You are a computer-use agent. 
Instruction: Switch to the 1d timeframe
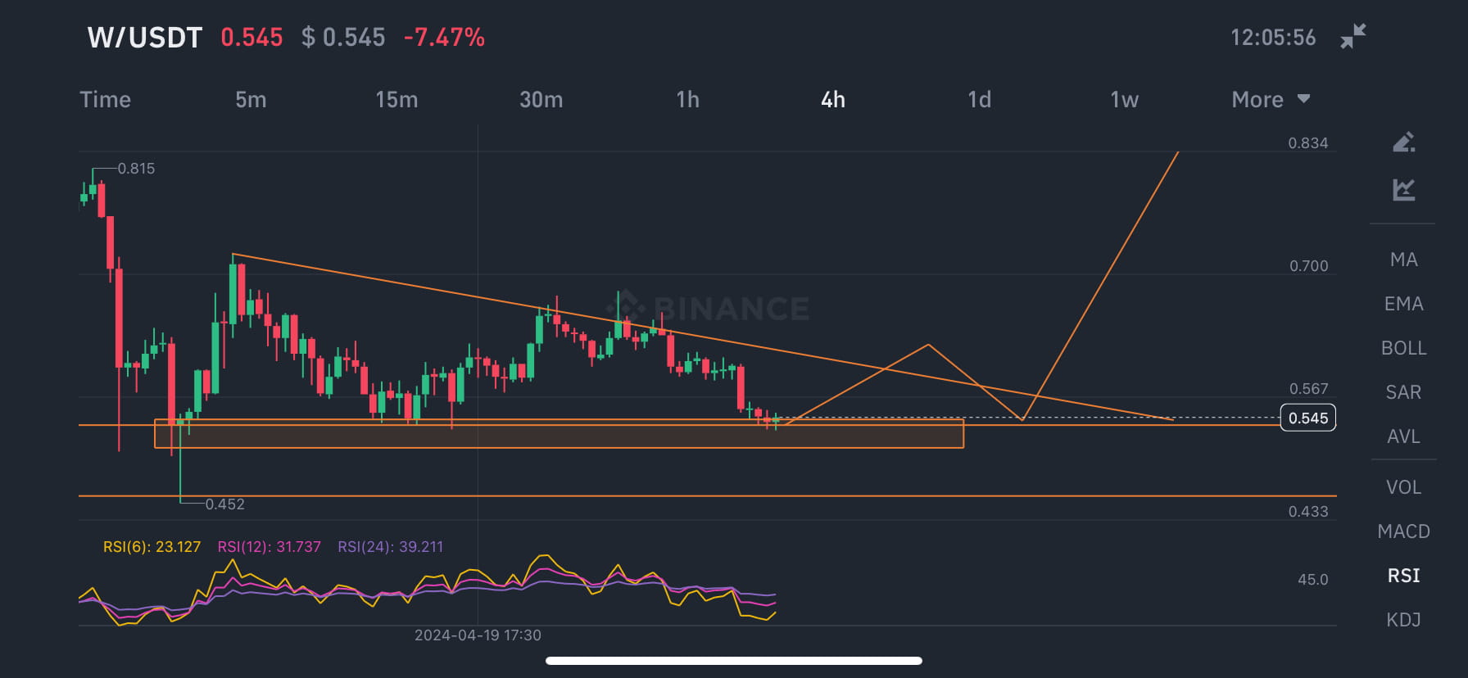tap(980, 99)
